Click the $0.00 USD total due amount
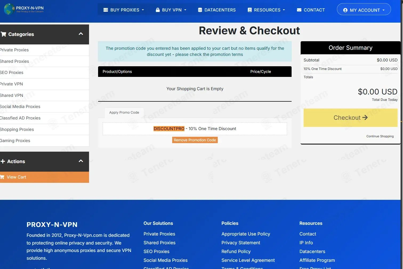The height and width of the screenshot is (269, 403). [x=377, y=92]
